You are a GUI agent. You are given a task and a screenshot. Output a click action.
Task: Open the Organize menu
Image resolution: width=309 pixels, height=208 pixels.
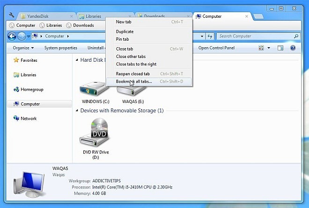pyautogui.click(x=23, y=48)
